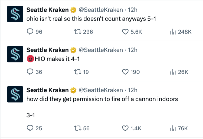
Task: Reply to the "HIO makes it 4-1" tweet
Action: [x=30, y=72]
